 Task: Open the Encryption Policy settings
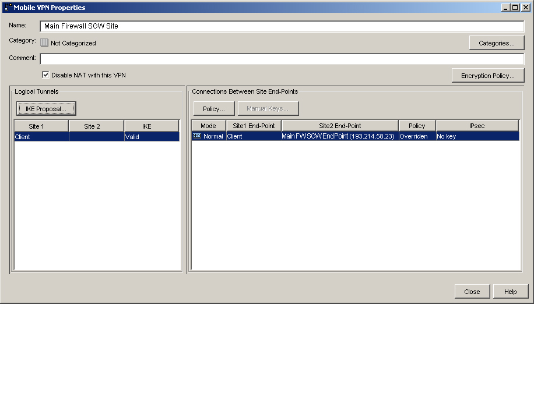click(487, 76)
